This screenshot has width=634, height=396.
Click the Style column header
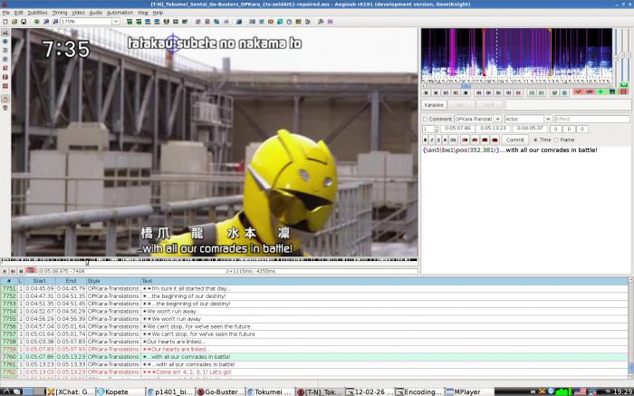pyautogui.click(x=113, y=281)
